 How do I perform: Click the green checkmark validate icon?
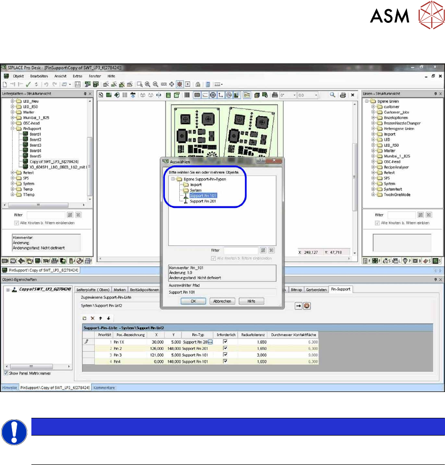coord(28,85)
